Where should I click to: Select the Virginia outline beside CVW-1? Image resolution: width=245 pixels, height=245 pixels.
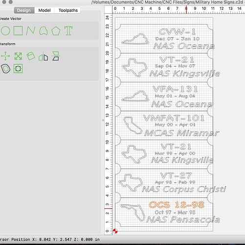pyautogui.click(x=135, y=39)
